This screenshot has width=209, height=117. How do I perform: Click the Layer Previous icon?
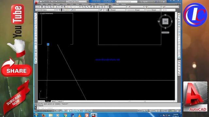point(104,10)
